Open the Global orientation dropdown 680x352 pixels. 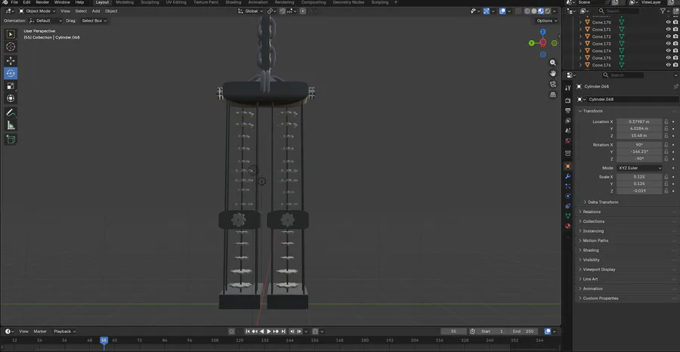[x=251, y=11]
